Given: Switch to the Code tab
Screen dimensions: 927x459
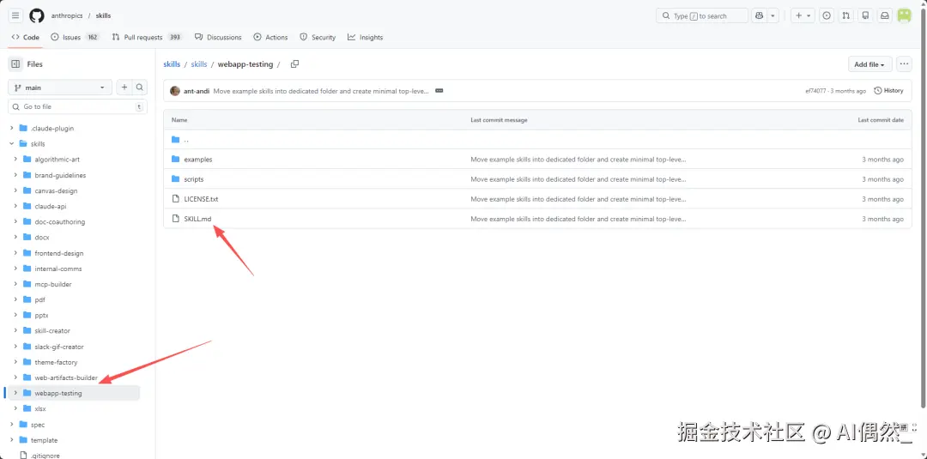Looking at the screenshot, I should click(x=26, y=37).
